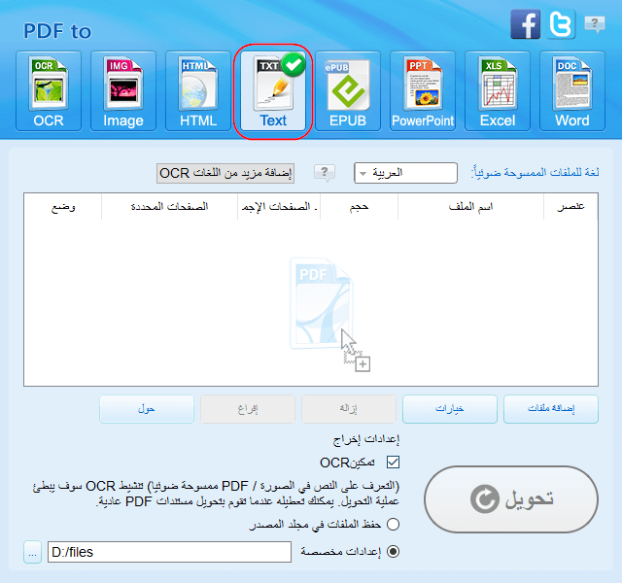Viewport: 622px width, 583px height.
Task: Toggle the enable OCR checkbox
Action: 393,463
